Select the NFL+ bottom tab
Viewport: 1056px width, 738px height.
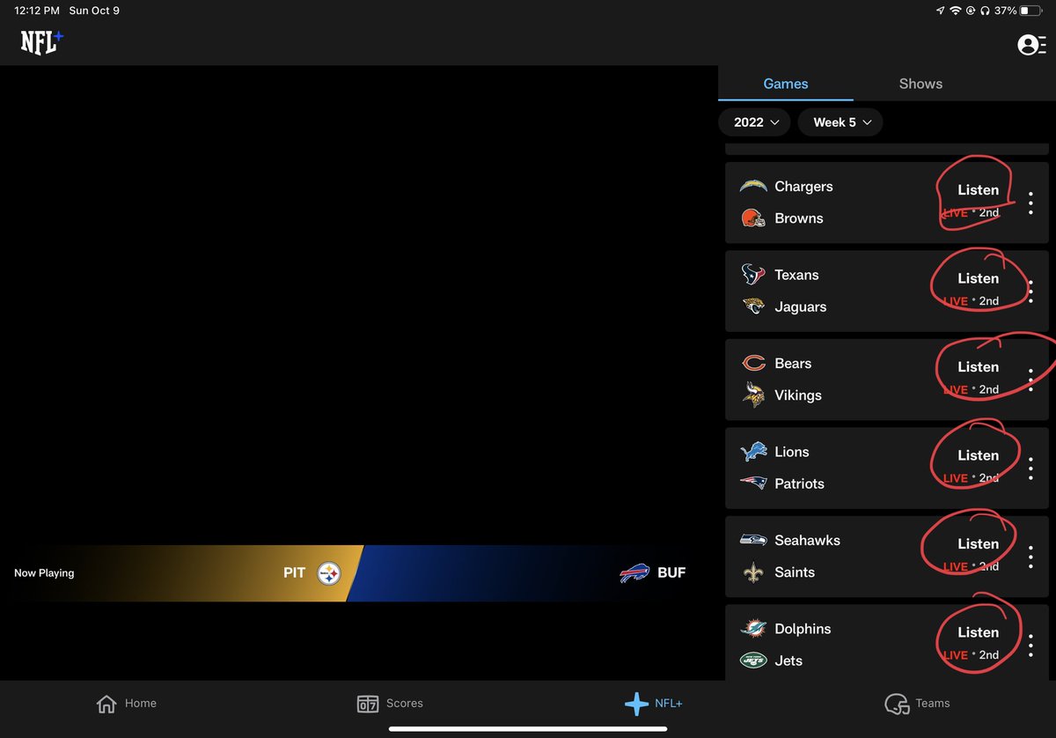653,704
